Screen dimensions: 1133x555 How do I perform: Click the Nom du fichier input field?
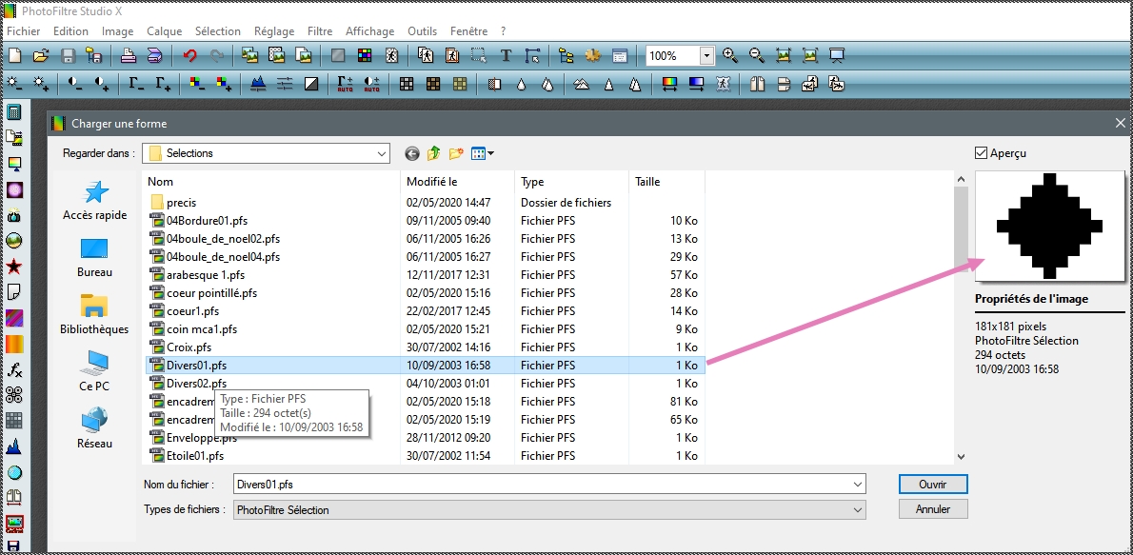[549, 485]
